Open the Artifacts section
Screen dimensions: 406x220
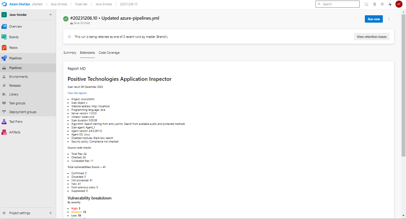(14, 132)
